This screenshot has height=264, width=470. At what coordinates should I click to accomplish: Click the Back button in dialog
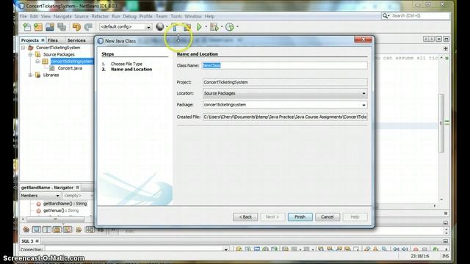point(245,217)
